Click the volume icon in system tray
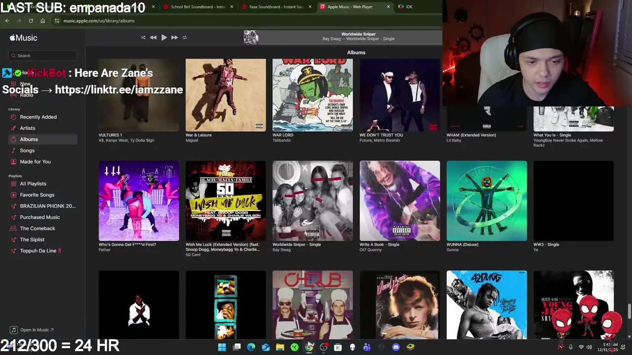Screen dimensions: 632x355 589,347
